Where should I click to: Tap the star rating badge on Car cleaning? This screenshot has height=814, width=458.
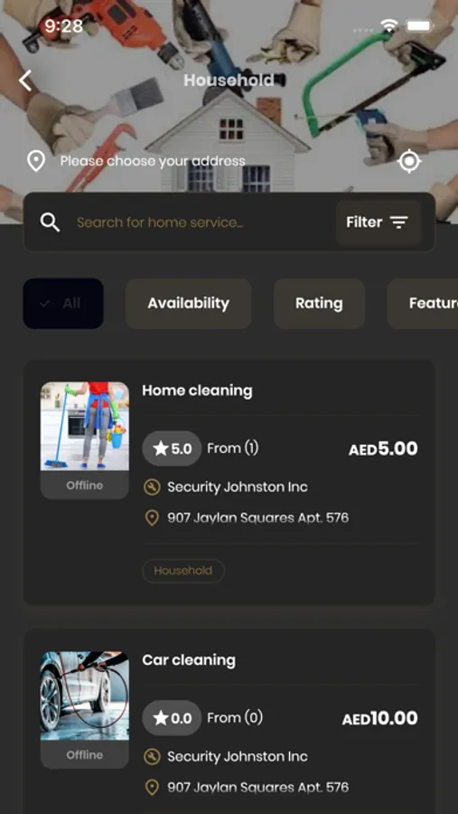pos(172,718)
